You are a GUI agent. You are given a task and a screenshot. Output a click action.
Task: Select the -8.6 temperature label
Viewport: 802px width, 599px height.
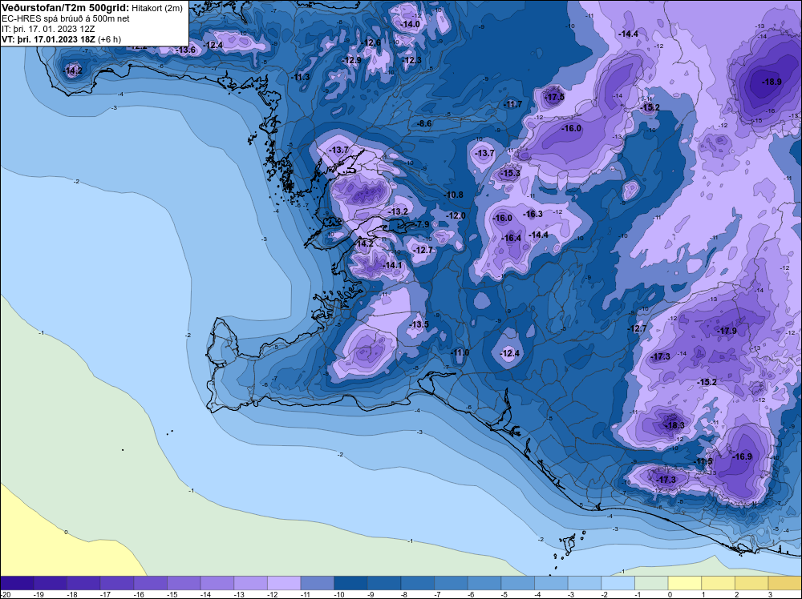pos(424,123)
